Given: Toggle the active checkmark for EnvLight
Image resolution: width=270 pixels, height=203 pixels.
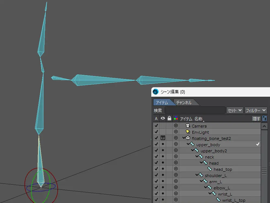Looking at the screenshot, I should tap(156, 132).
